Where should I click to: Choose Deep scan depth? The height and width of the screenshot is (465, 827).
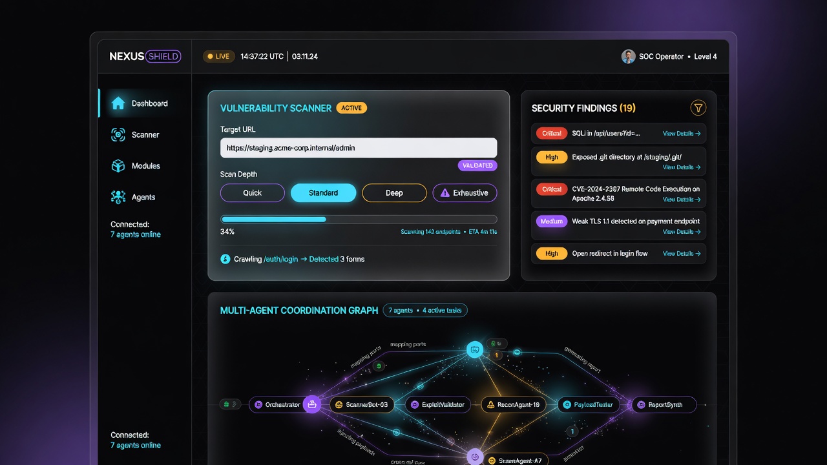394,193
